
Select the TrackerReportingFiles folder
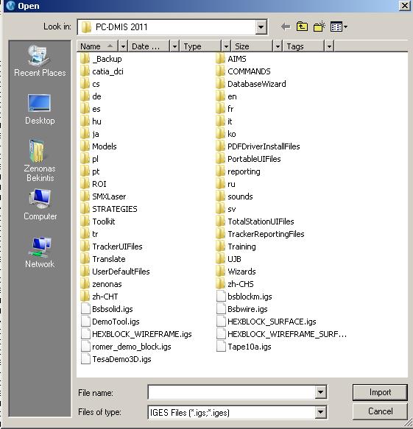[261, 234]
